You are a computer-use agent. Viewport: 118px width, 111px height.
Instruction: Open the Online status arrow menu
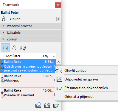point(58,19)
